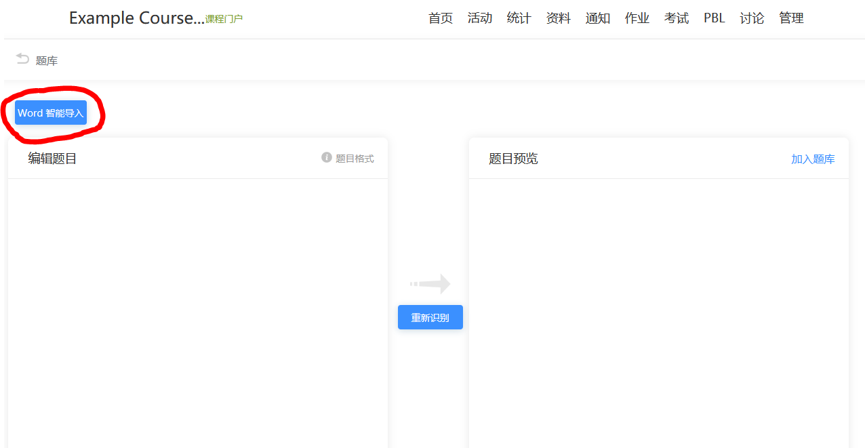Screen dimensions: 865x448
Task: Open the 考试 section
Action: pyautogui.click(x=677, y=18)
